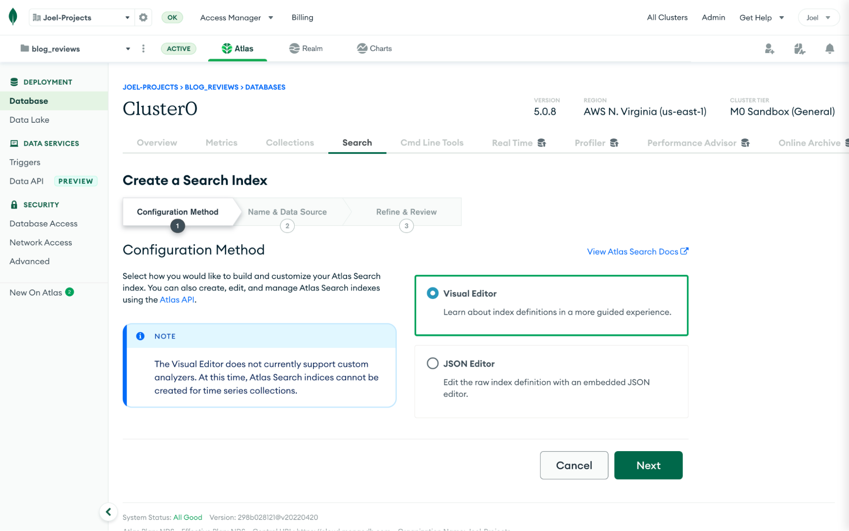Follow the Atlas API link

click(177, 299)
